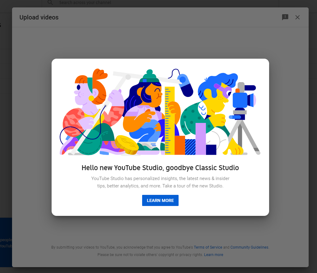Click the Hello new YouTube Studio heading
The height and width of the screenshot is (273, 317).
tap(160, 168)
